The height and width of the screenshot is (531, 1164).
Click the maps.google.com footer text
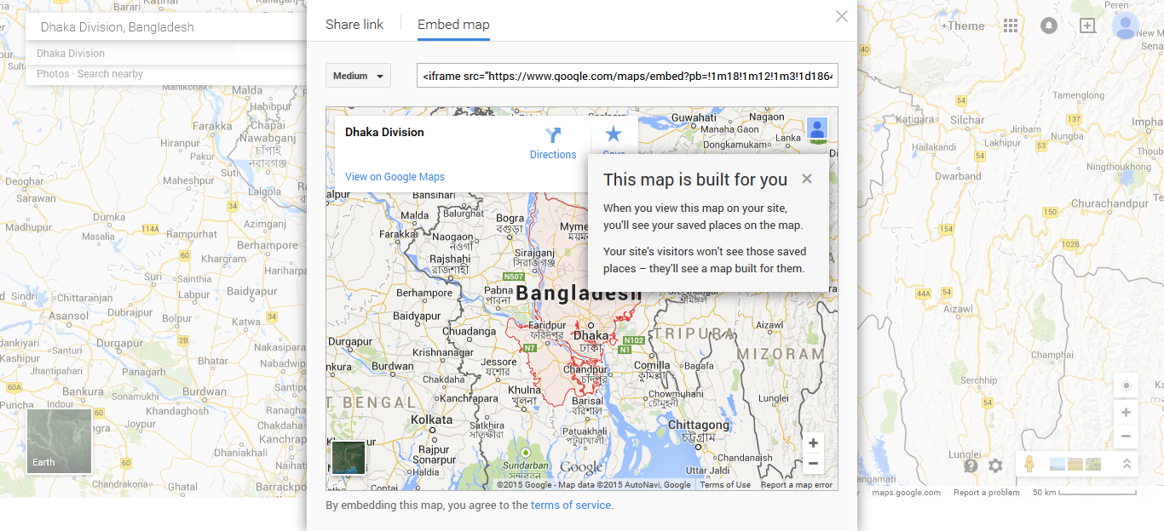pyautogui.click(x=907, y=493)
